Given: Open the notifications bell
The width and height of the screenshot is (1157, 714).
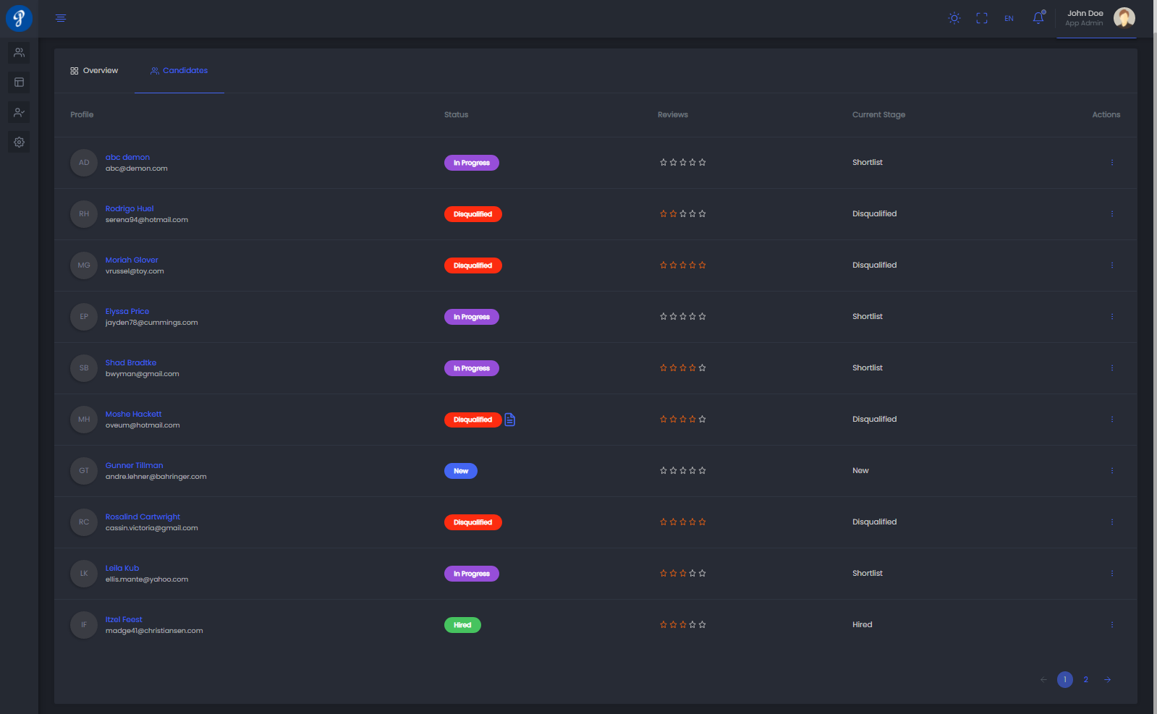Looking at the screenshot, I should point(1038,18).
